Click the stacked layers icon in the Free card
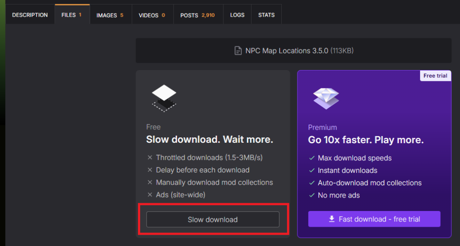This screenshot has height=246, width=460. [x=164, y=98]
